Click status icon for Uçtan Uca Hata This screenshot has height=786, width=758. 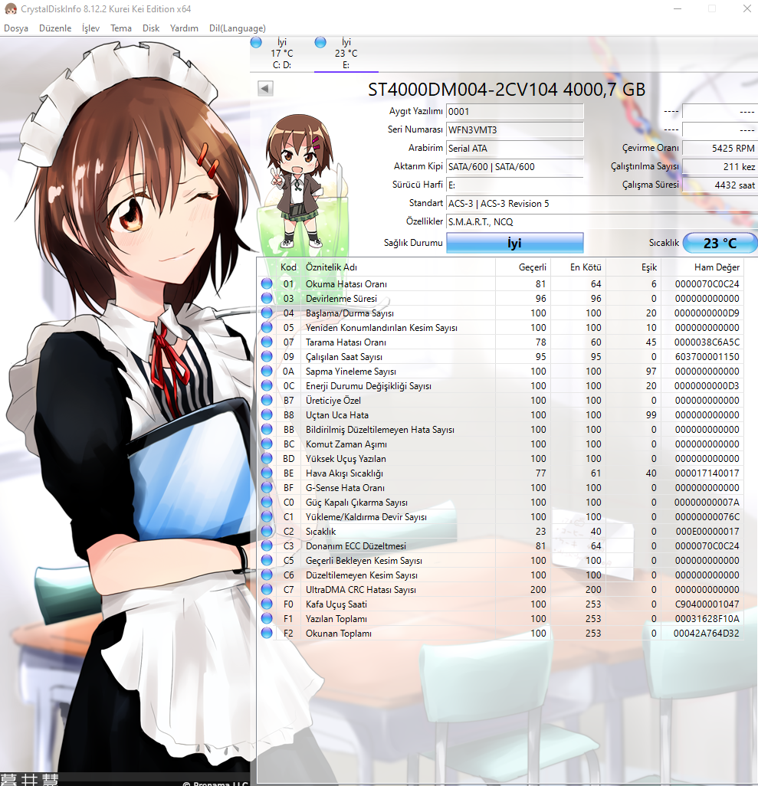pos(267,414)
